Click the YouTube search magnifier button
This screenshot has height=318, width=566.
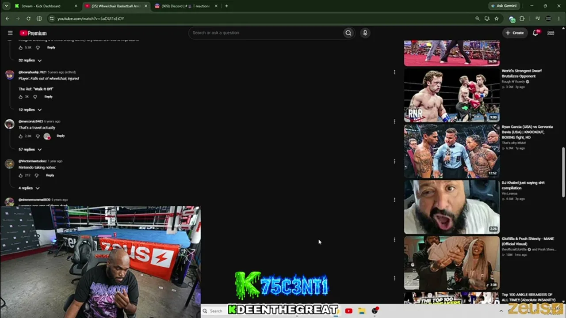(348, 33)
